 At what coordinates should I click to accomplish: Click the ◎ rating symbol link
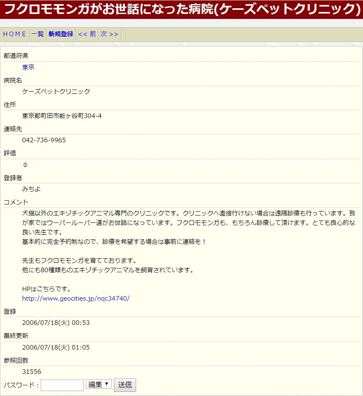pos(25,165)
